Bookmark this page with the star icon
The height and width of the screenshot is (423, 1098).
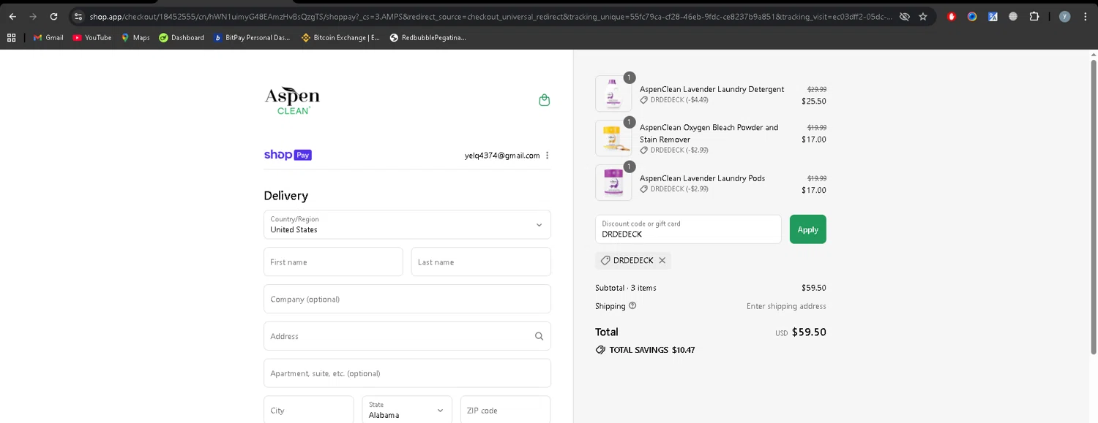click(923, 16)
